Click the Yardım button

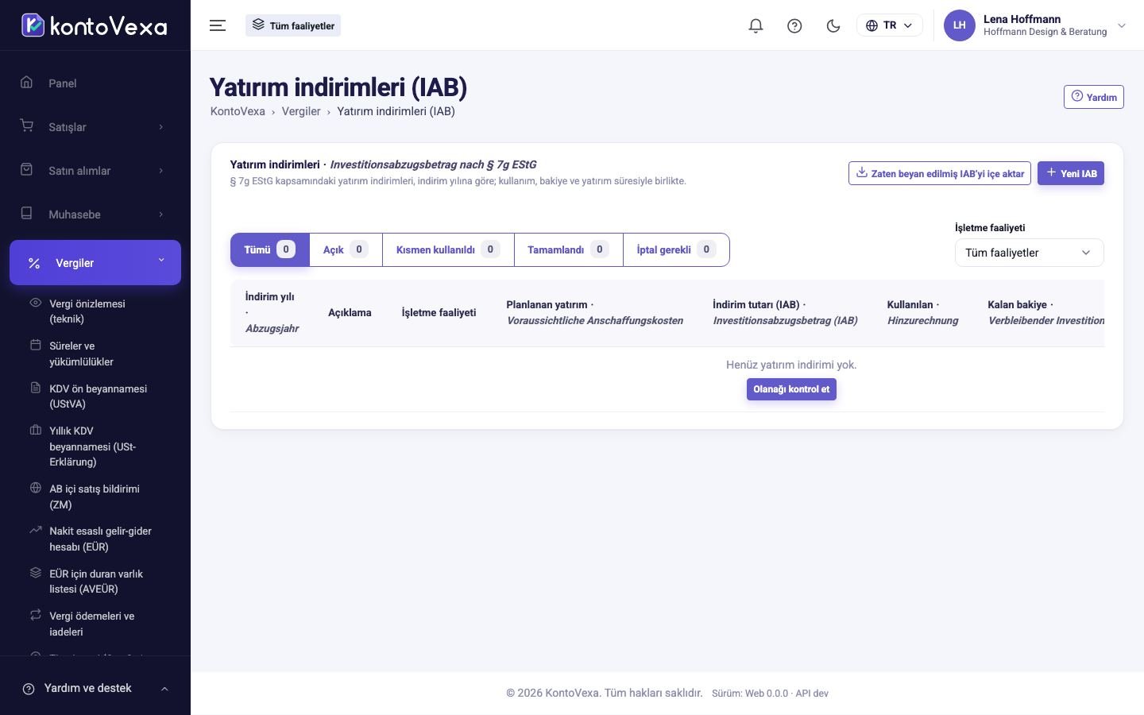pyautogui.click(x=1094, y=97)
